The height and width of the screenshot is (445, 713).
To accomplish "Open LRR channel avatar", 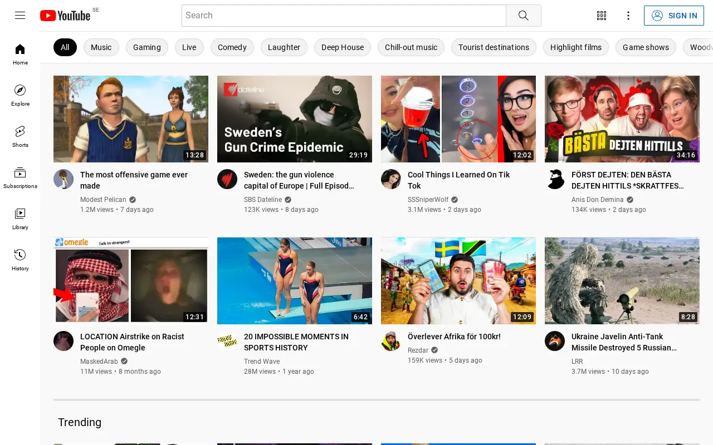I will (555, 341).
